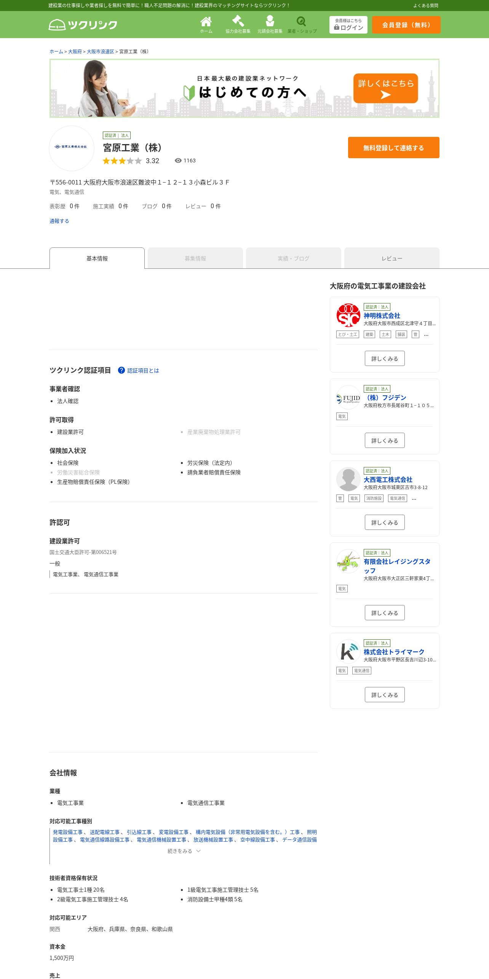Click 詳しくみる for レイジングスタッフ

(x=385, y=613)
